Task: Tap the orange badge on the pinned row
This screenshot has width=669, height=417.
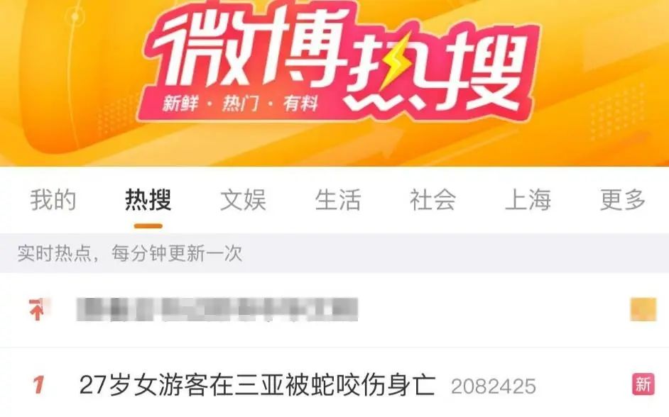Action: click(643, 309)
